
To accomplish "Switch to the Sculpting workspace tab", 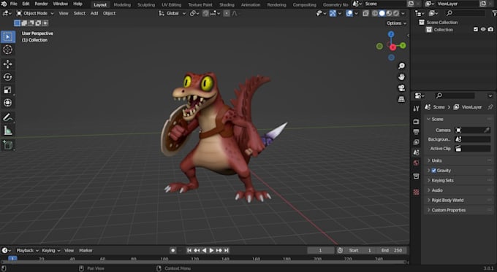I will tap(146, 4).
